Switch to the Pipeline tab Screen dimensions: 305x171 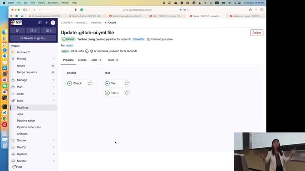[68, 60]
